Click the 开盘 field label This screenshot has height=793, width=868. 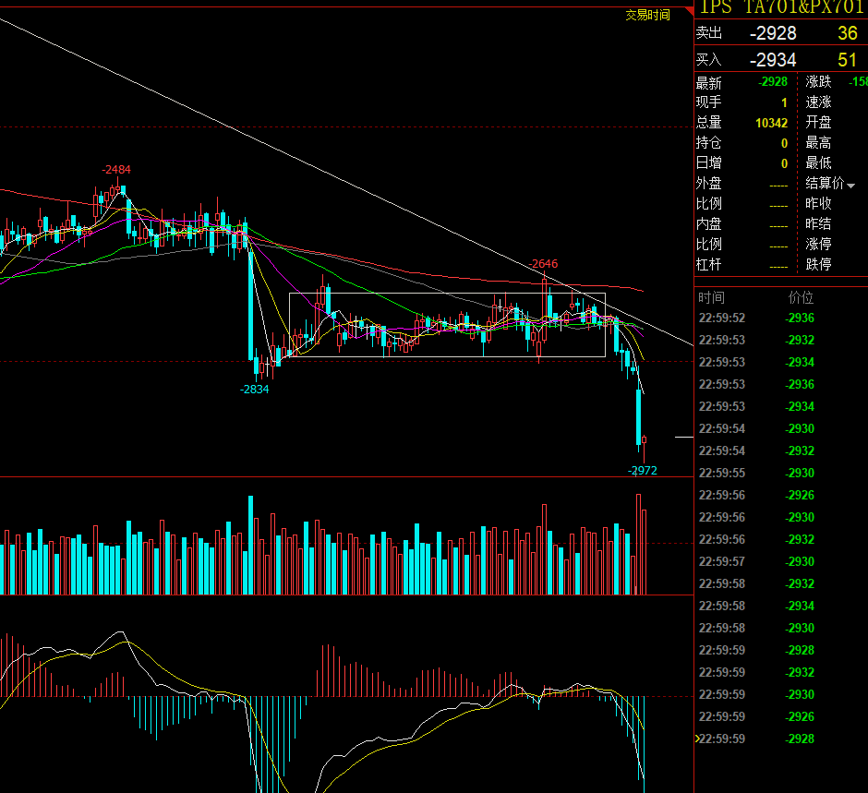(819, 122)
